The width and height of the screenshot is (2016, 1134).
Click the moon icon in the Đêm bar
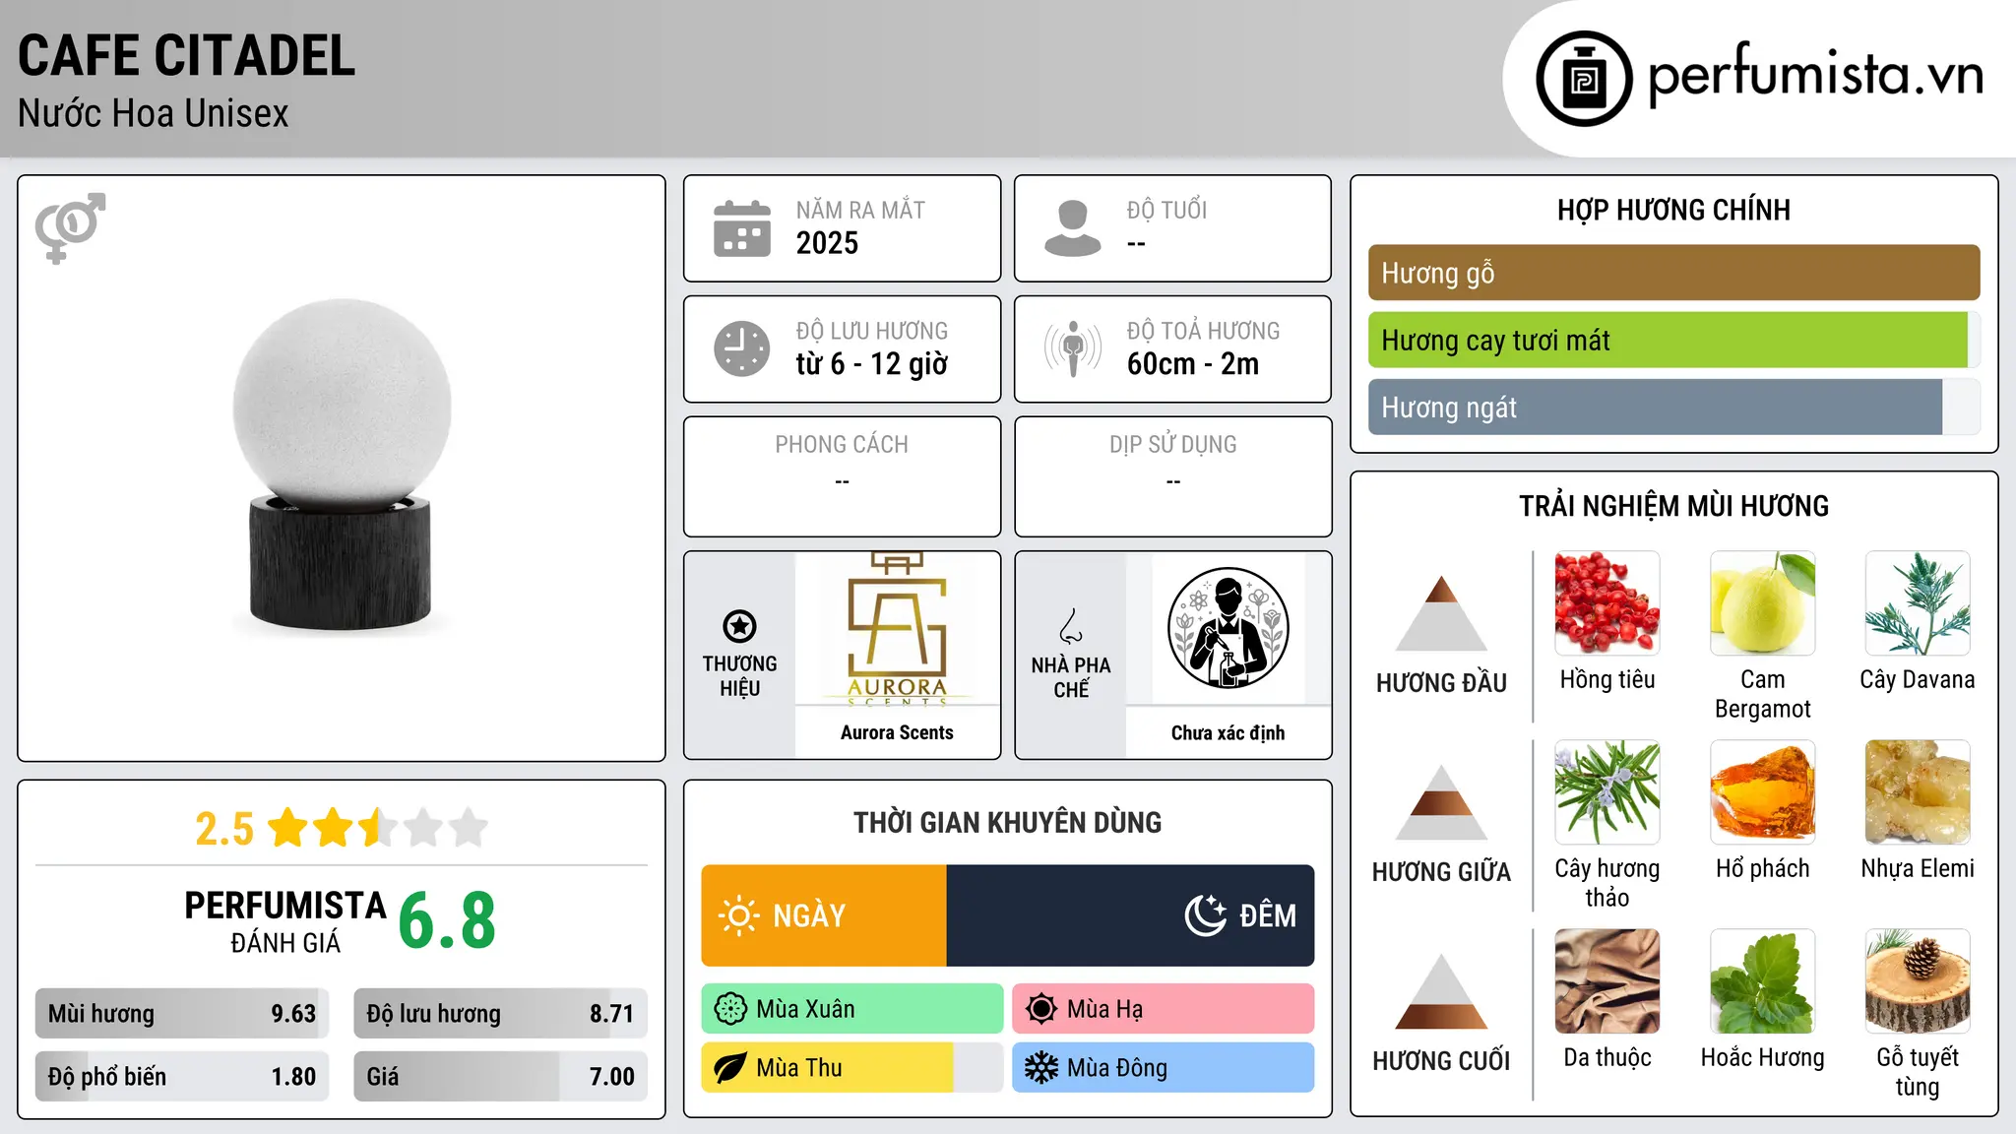click(1205, 915)
